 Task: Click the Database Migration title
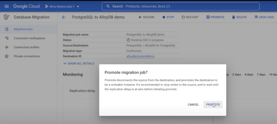coord(32,17)
